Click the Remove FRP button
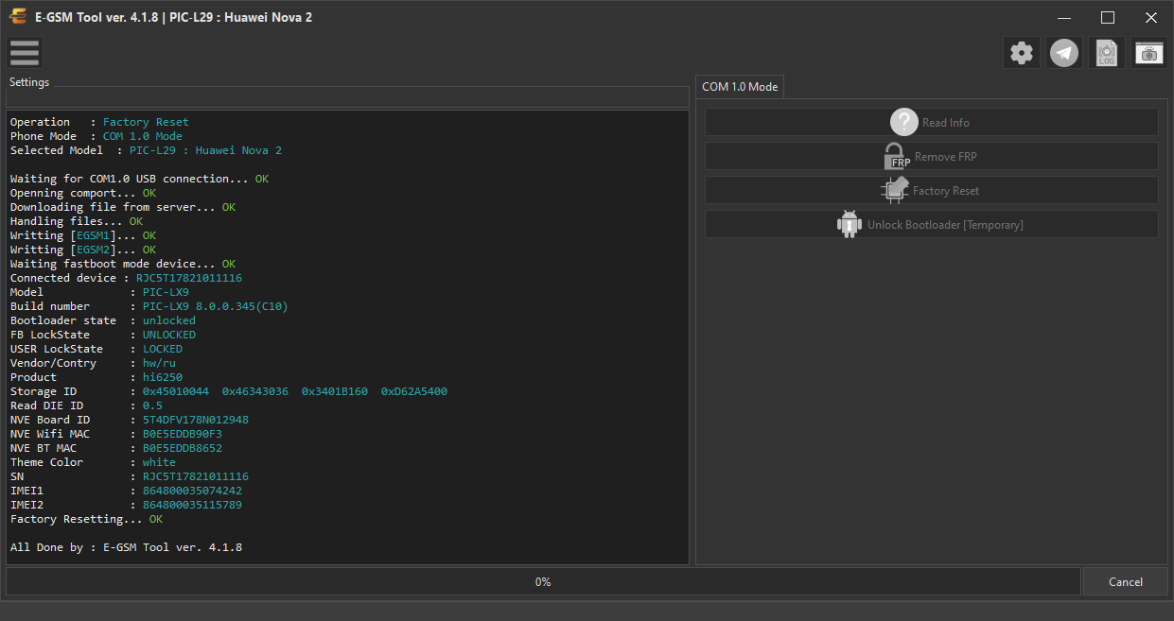The width and height of the screenshot is (1174, 621). (x=931, y=156)
